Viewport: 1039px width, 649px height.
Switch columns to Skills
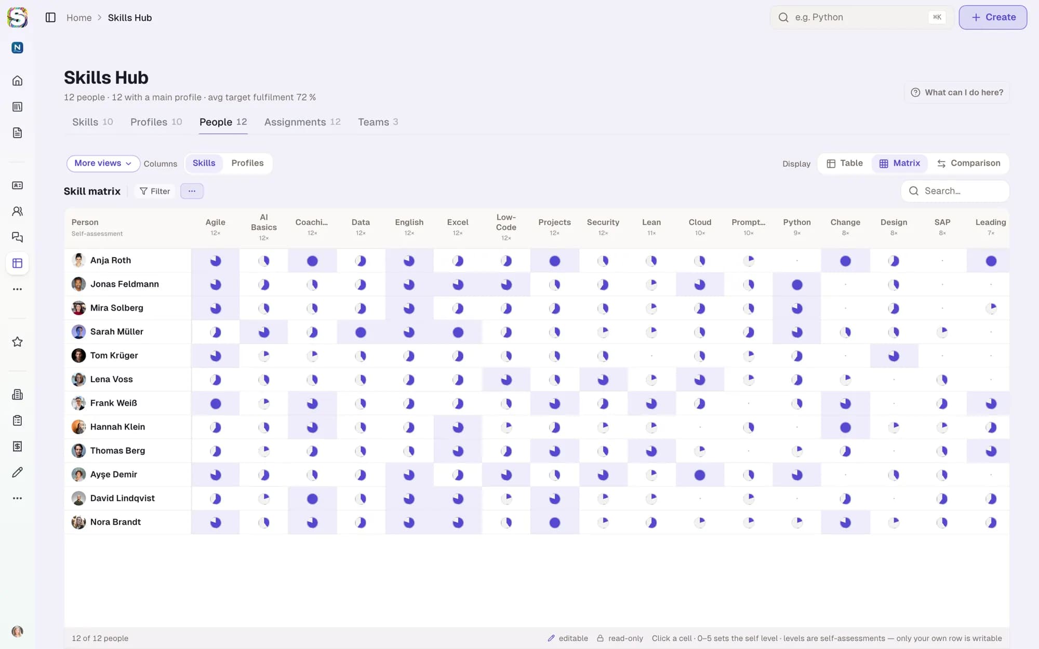tap(204, 163)
